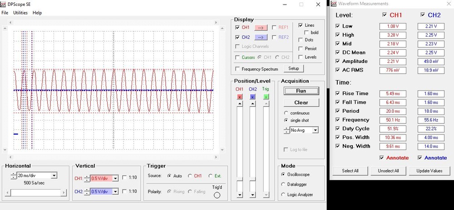The width and height of the screenshot is (454, 210).
Task: Click the Trig'd indicator circle
Action: [x=217, y=195]
